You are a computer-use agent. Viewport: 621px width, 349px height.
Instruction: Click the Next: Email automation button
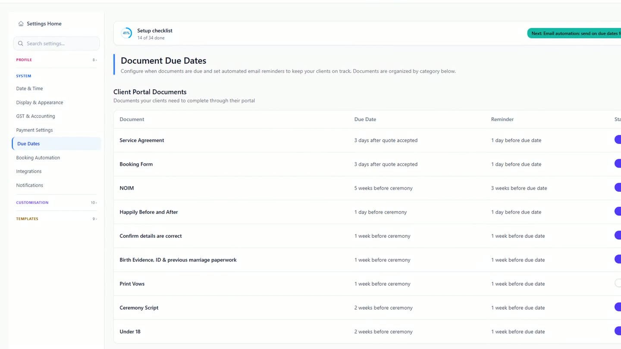point(574,33)
